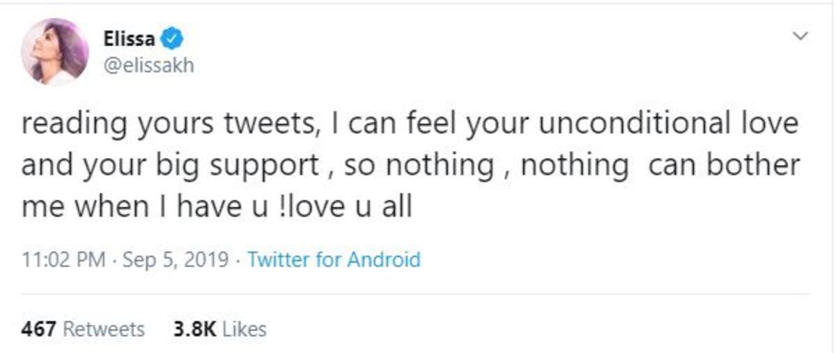The width and height of the screenshot is (836, 353).
Task: Open Elissa's profile picture
Action: point(54,52)
